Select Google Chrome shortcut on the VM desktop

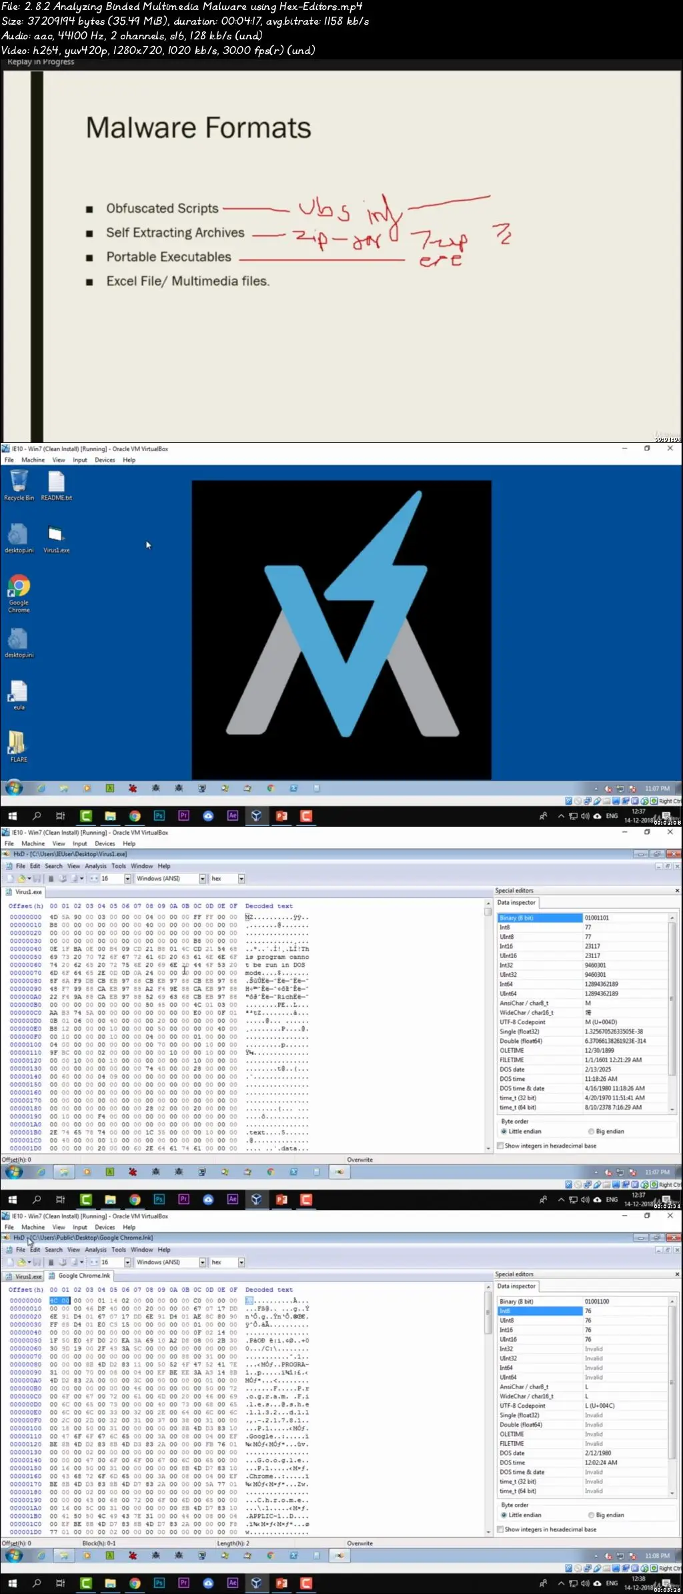coord(19,593)
